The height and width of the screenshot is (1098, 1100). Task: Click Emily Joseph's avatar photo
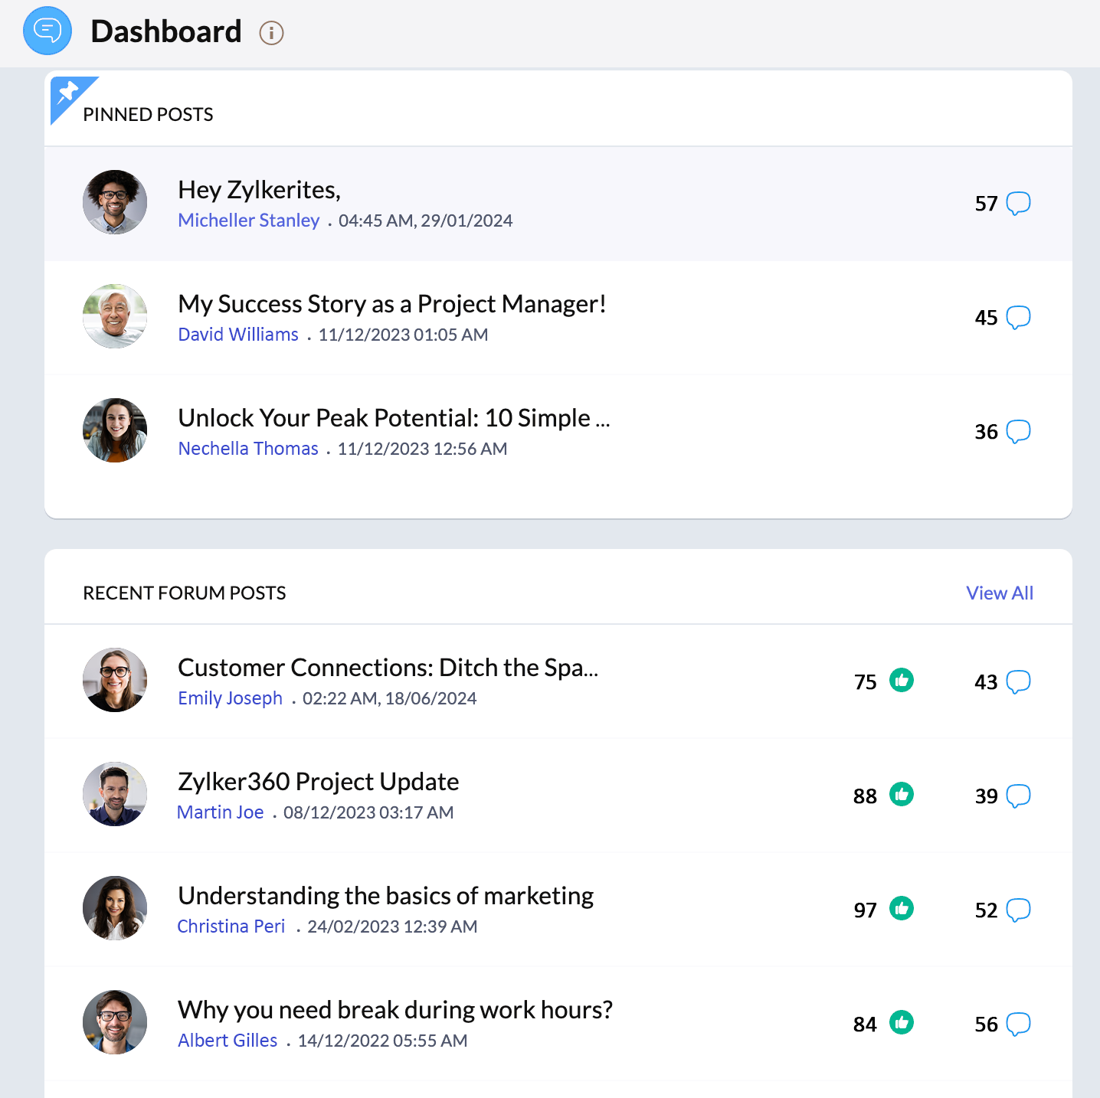[115, 680]
